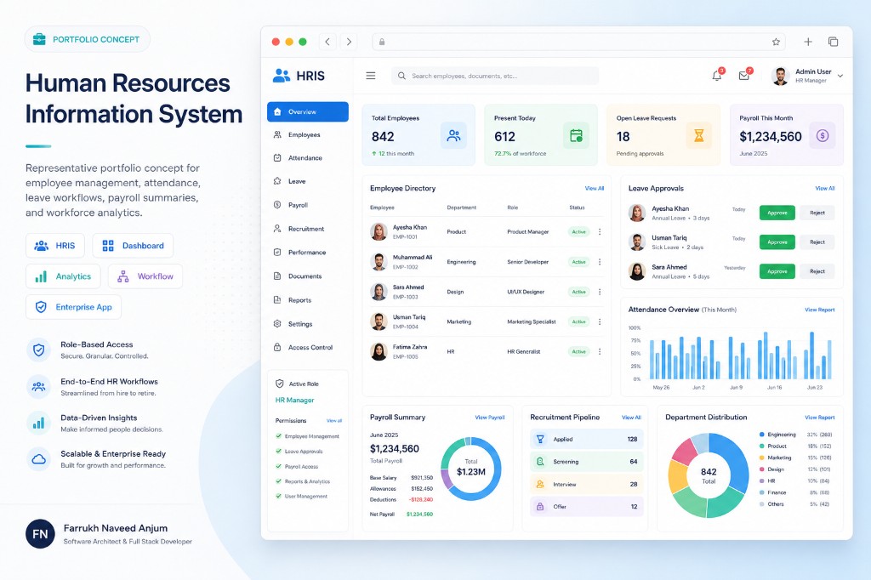
Task: Toggle Reports & Analytics permission checkbox
Action: (x=279, y=481)
